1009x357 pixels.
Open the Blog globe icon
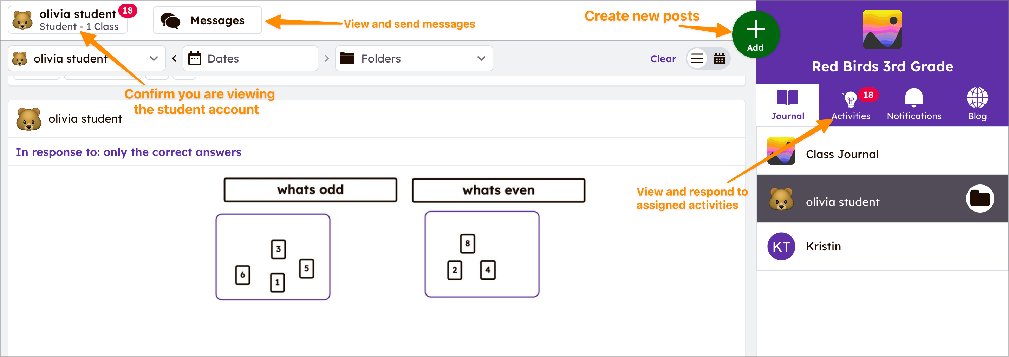(x=976, y=98)
